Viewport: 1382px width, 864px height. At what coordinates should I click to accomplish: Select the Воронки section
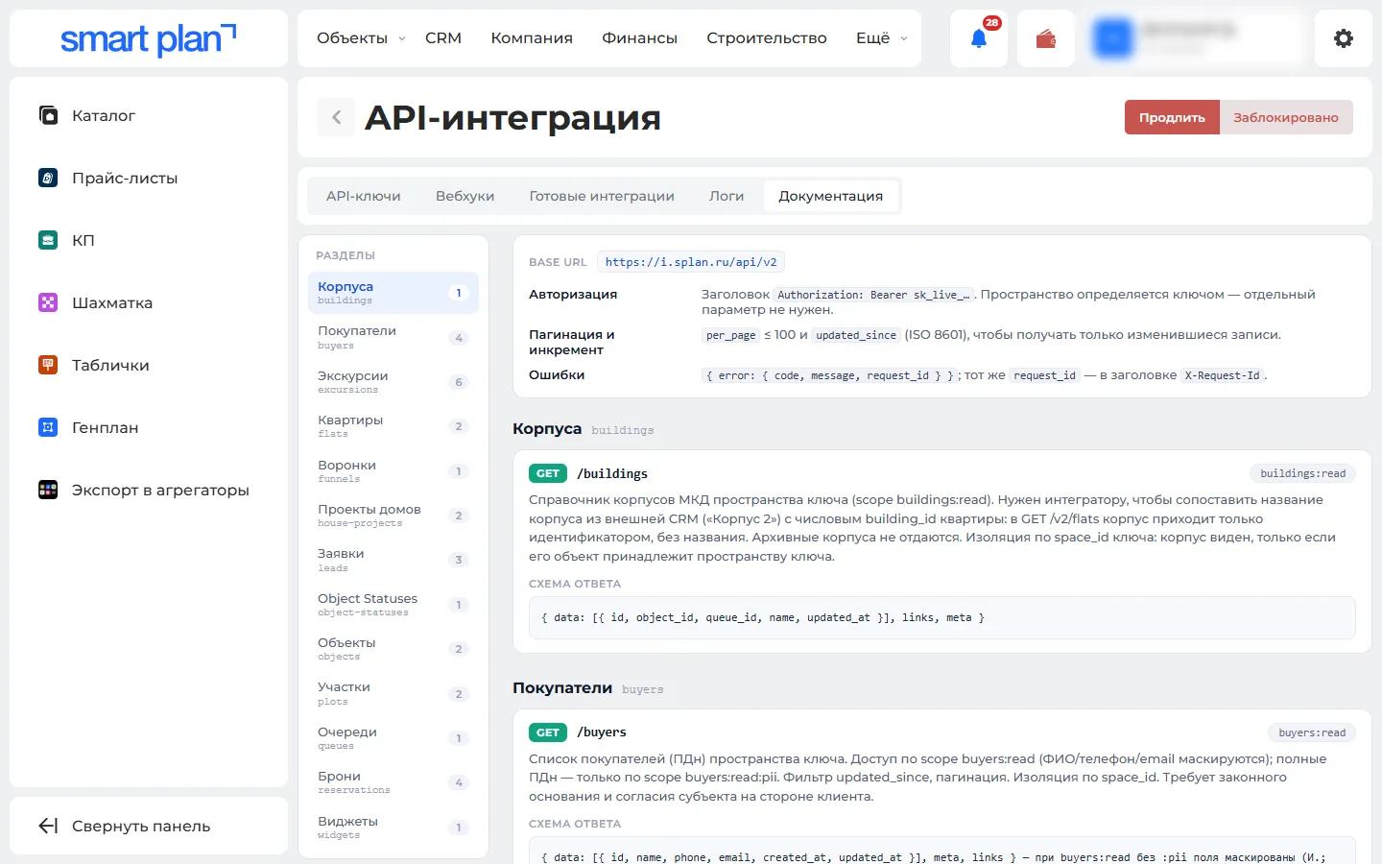pyautogui.click(x=393, y=471)
